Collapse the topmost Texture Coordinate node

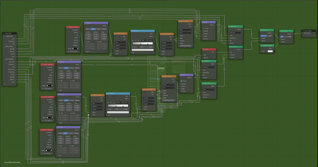(x=67, y=27)
